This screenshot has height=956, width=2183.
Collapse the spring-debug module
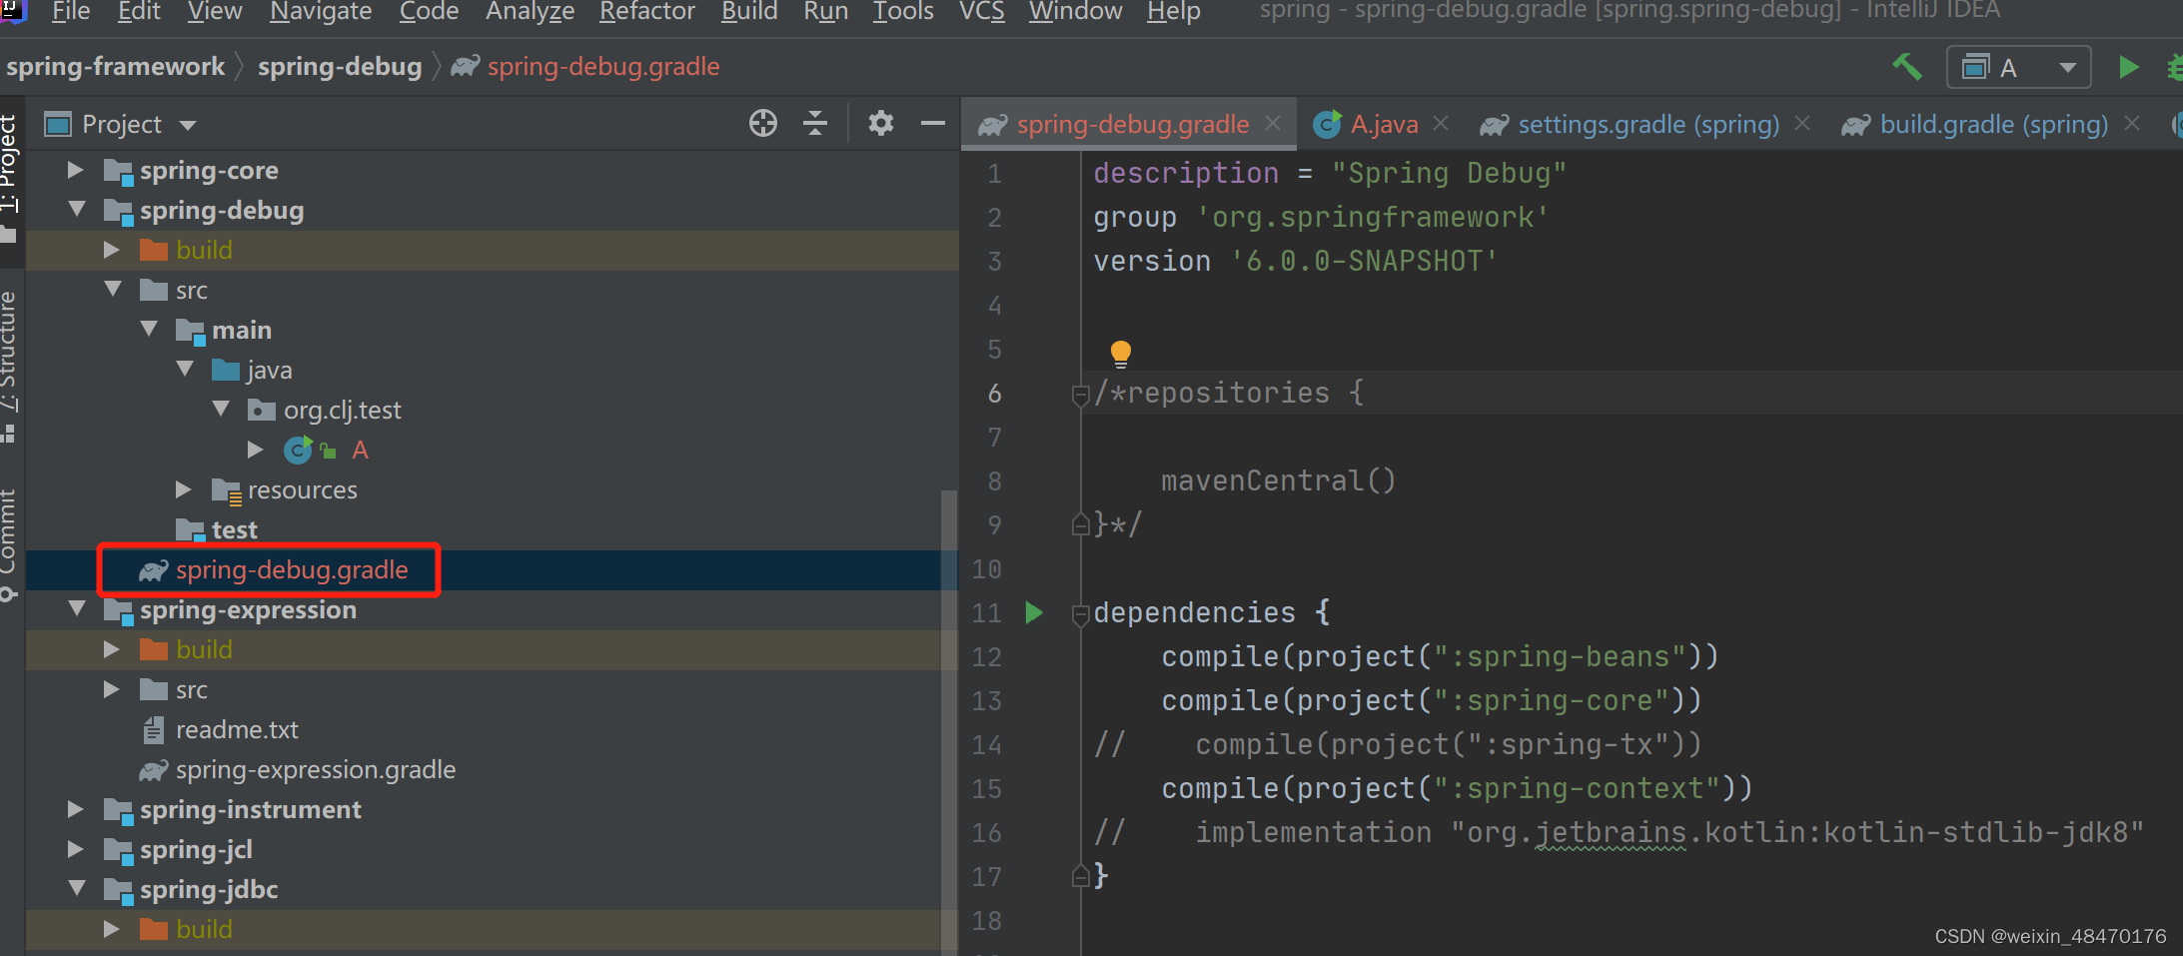[x=75, y=210]
